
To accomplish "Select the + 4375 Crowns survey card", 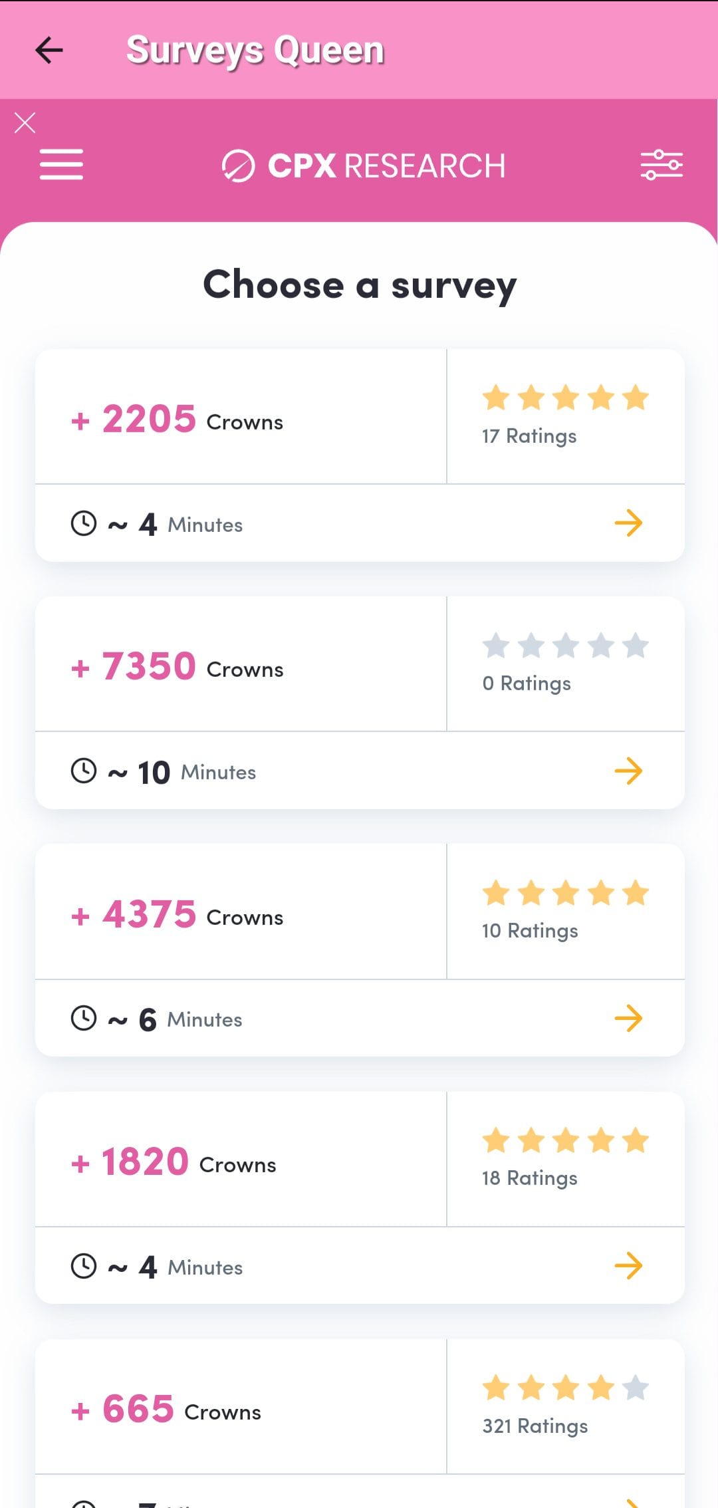I will pos(360,950).
